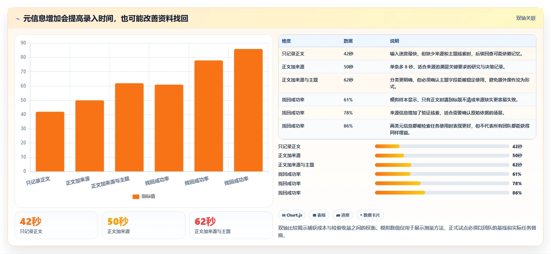Click the 表格 chip
The image size is (551, 254).
(x=319, y=215)
